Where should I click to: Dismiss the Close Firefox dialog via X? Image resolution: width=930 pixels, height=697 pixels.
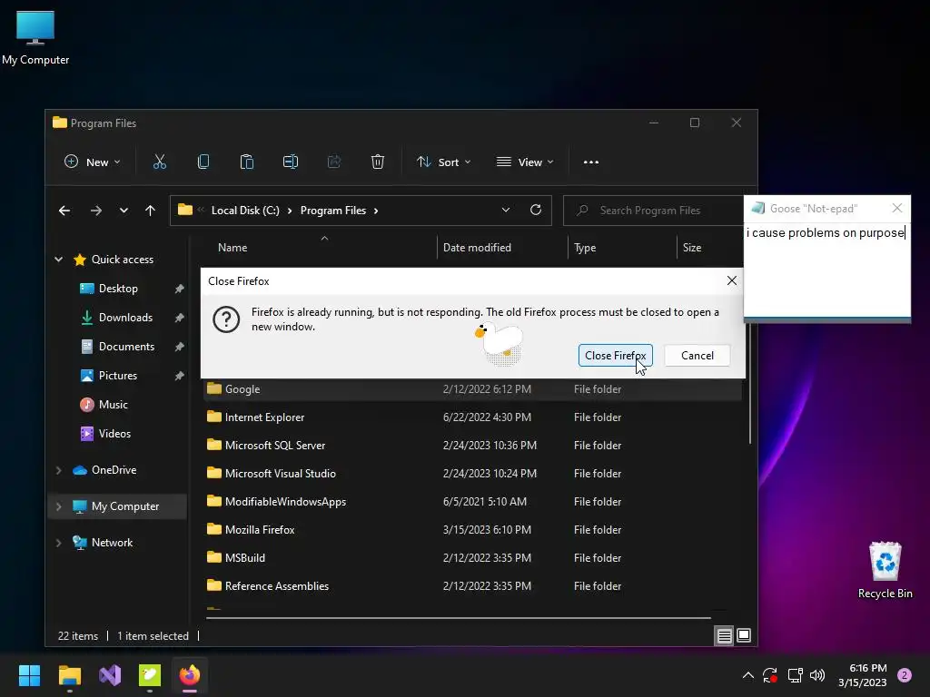[732, 281]
